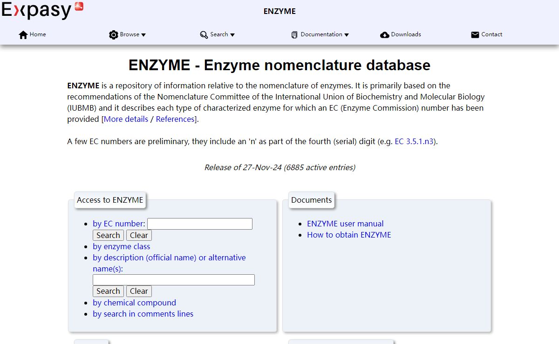The height and width of the screenshot is (344, 559).
Task: Click the Documentation page icon
Action: pyautogui.click(x=294, y=35)
